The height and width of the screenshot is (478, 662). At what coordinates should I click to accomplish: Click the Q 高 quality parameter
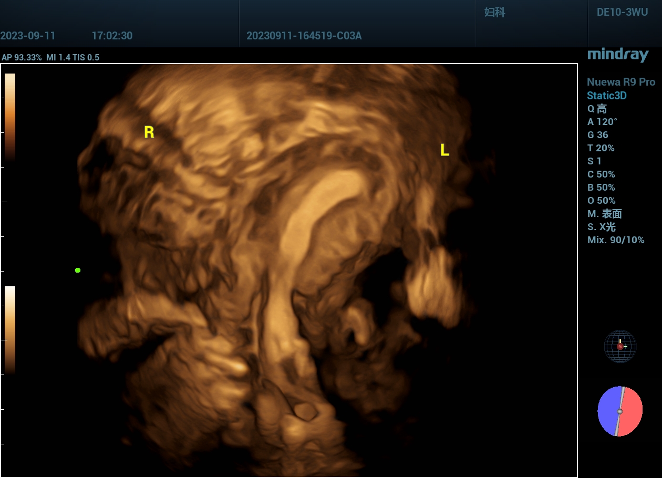click(597, 109)
